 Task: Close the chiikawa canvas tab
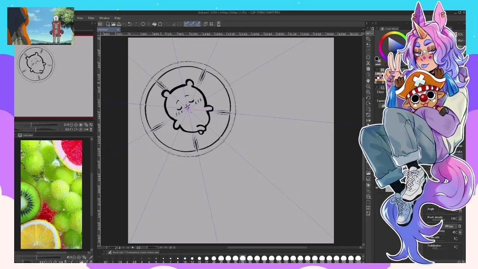pos(118,30)
